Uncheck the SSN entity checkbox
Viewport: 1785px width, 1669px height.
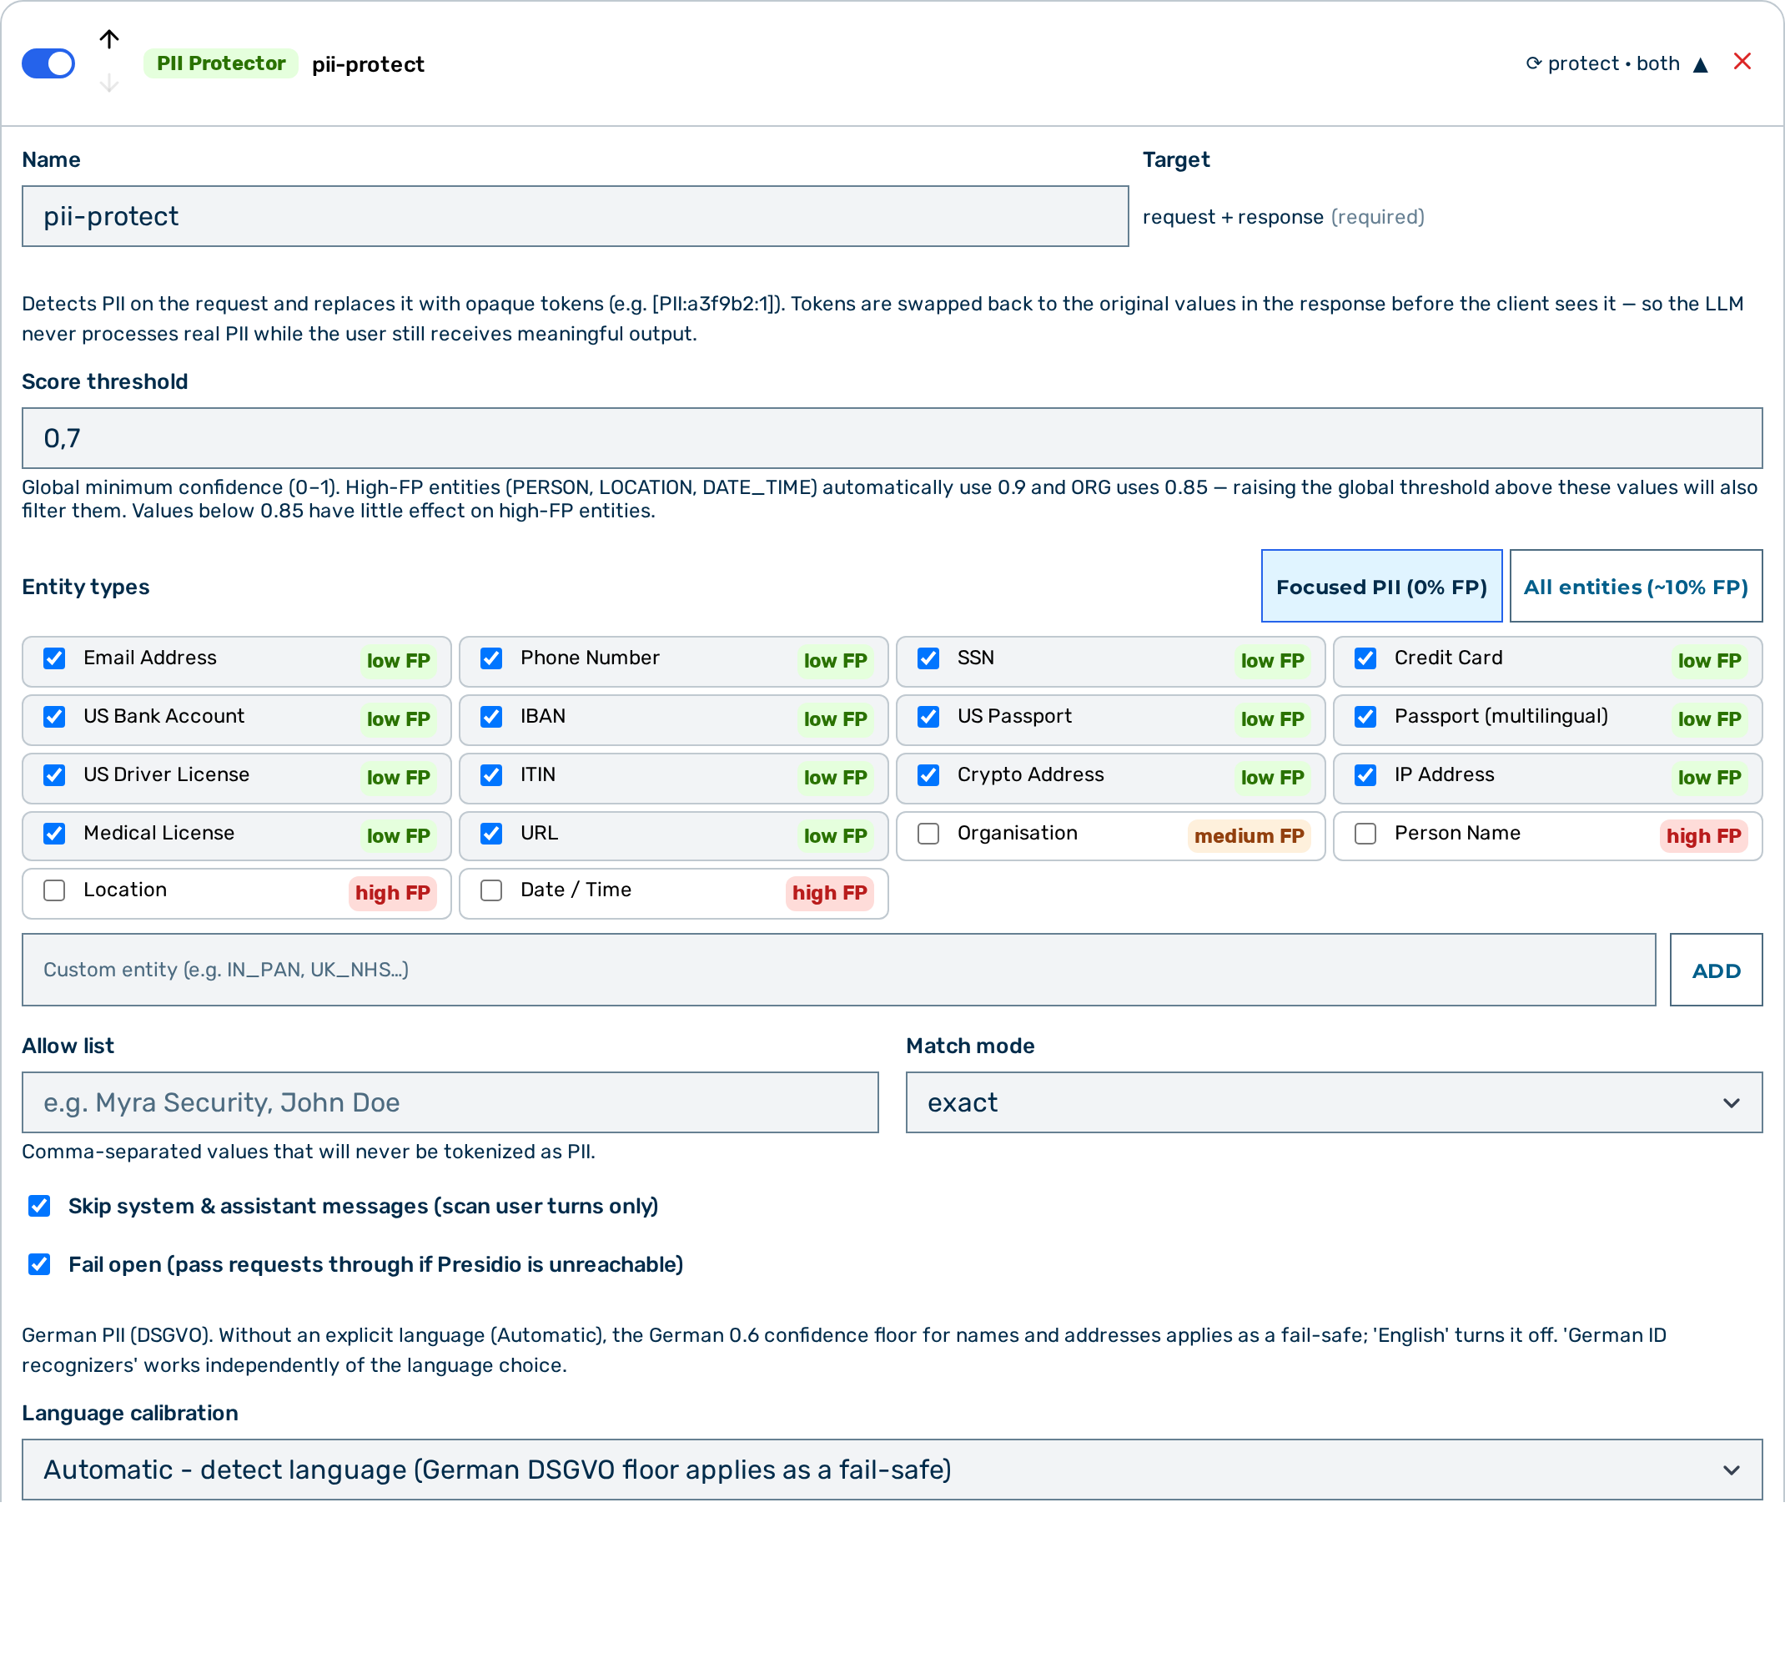[928, 658]
